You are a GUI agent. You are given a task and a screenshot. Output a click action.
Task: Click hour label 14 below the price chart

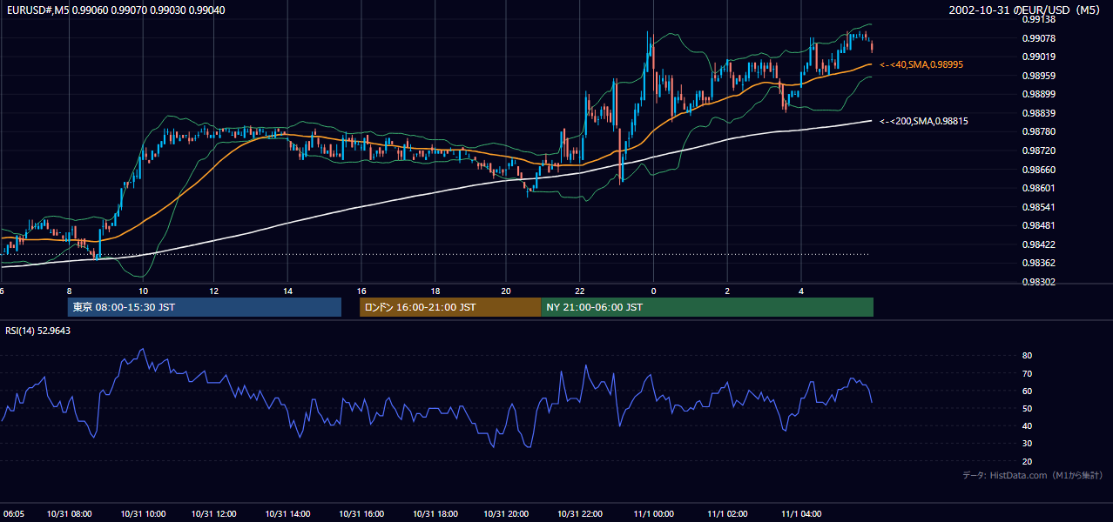coord(287,291)
